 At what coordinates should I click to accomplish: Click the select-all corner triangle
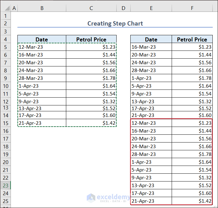tap(5, 8)
